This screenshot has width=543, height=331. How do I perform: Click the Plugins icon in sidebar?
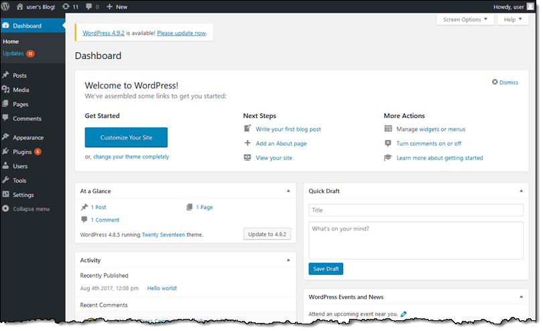tap(6, 152)
